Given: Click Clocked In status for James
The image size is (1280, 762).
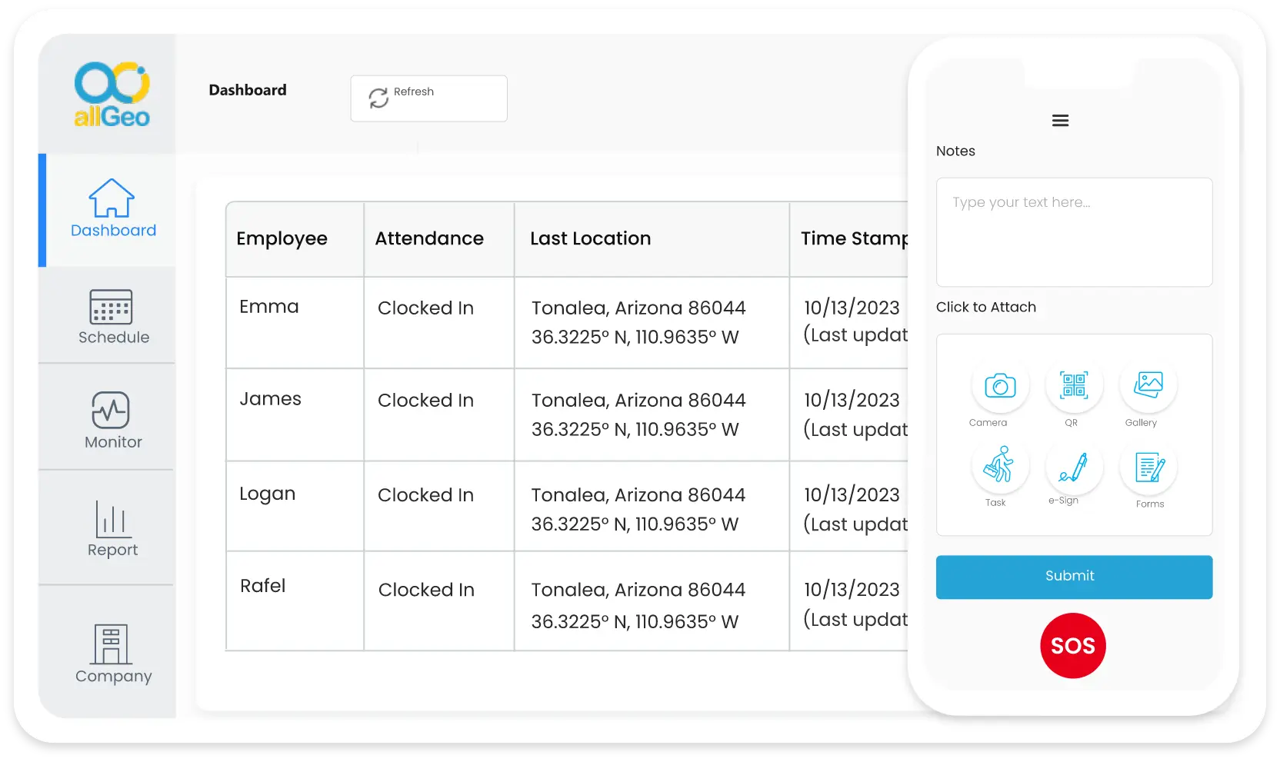Looking at the screenshot, I should pyautogui.click(x=425, y=401).
